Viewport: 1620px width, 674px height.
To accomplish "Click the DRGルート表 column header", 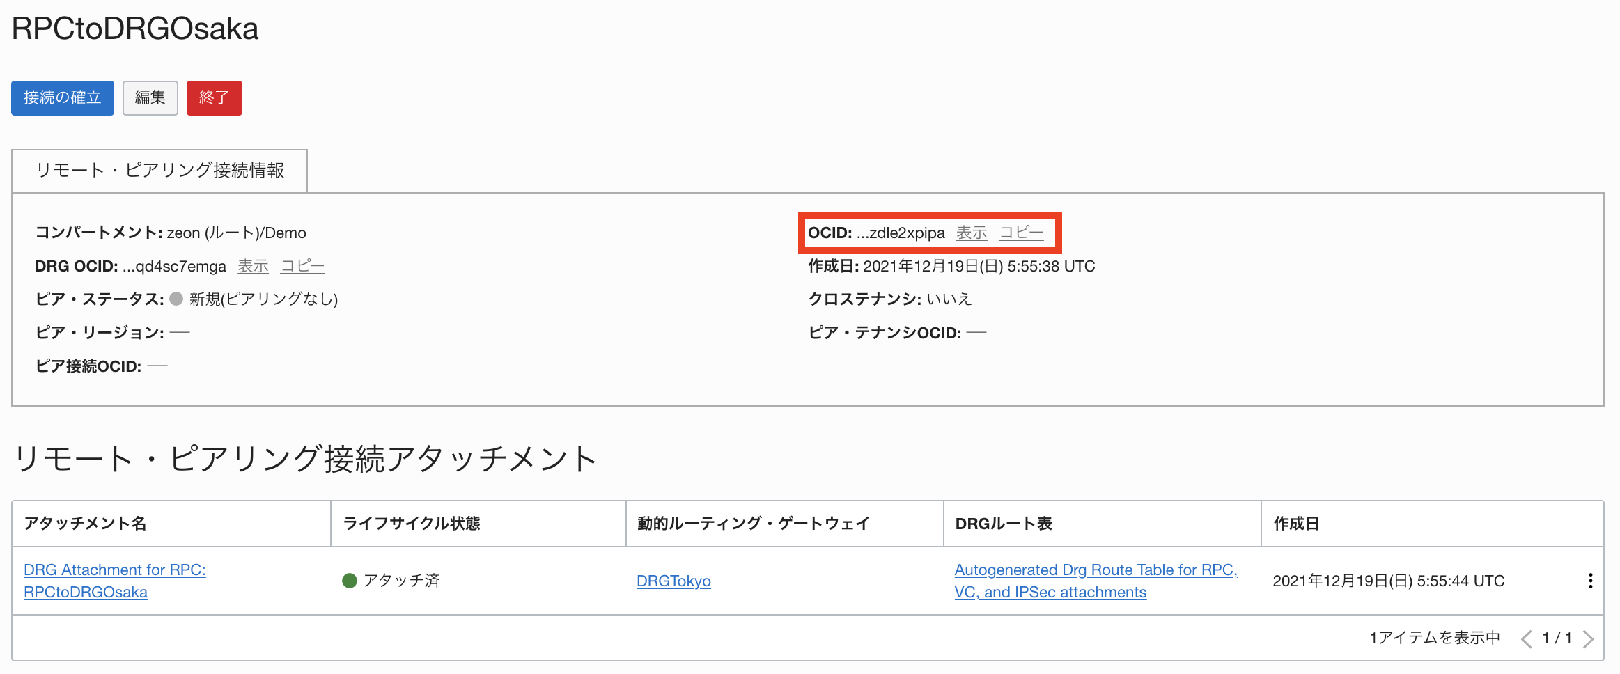I will pos(1004,523).
